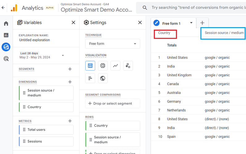Grab handle of Session source / medium dimension

(24, 93)
